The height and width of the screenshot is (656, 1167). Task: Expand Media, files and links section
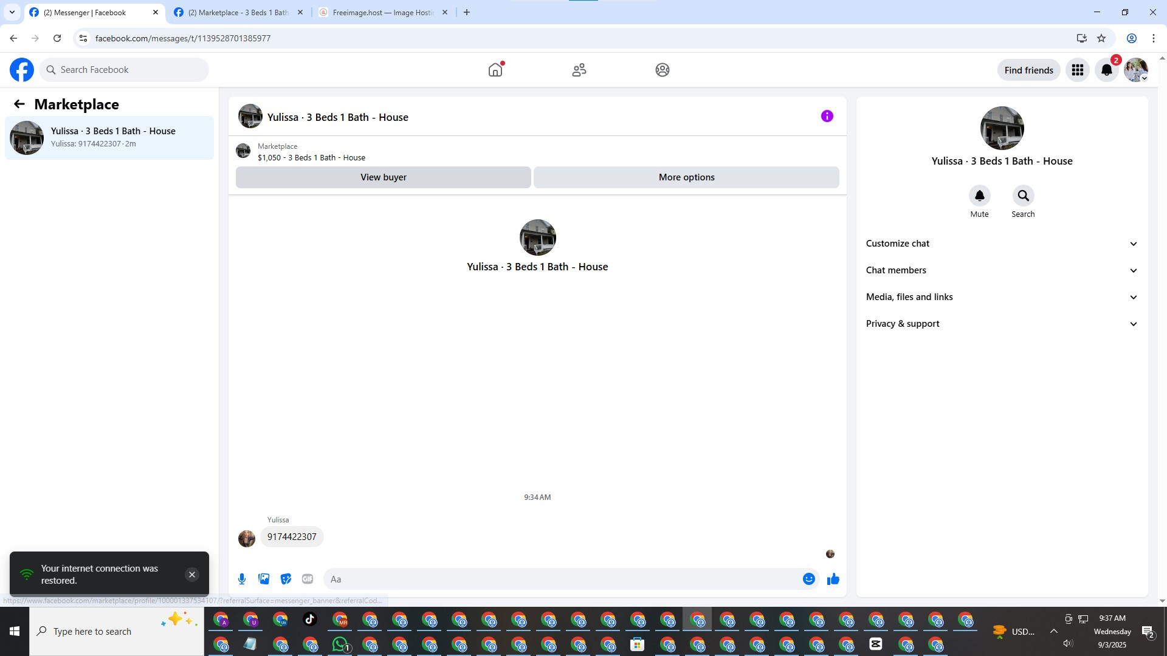pyautogui.click(x=1002, y=297)
